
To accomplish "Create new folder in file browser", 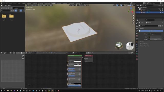I will (11, 8).
